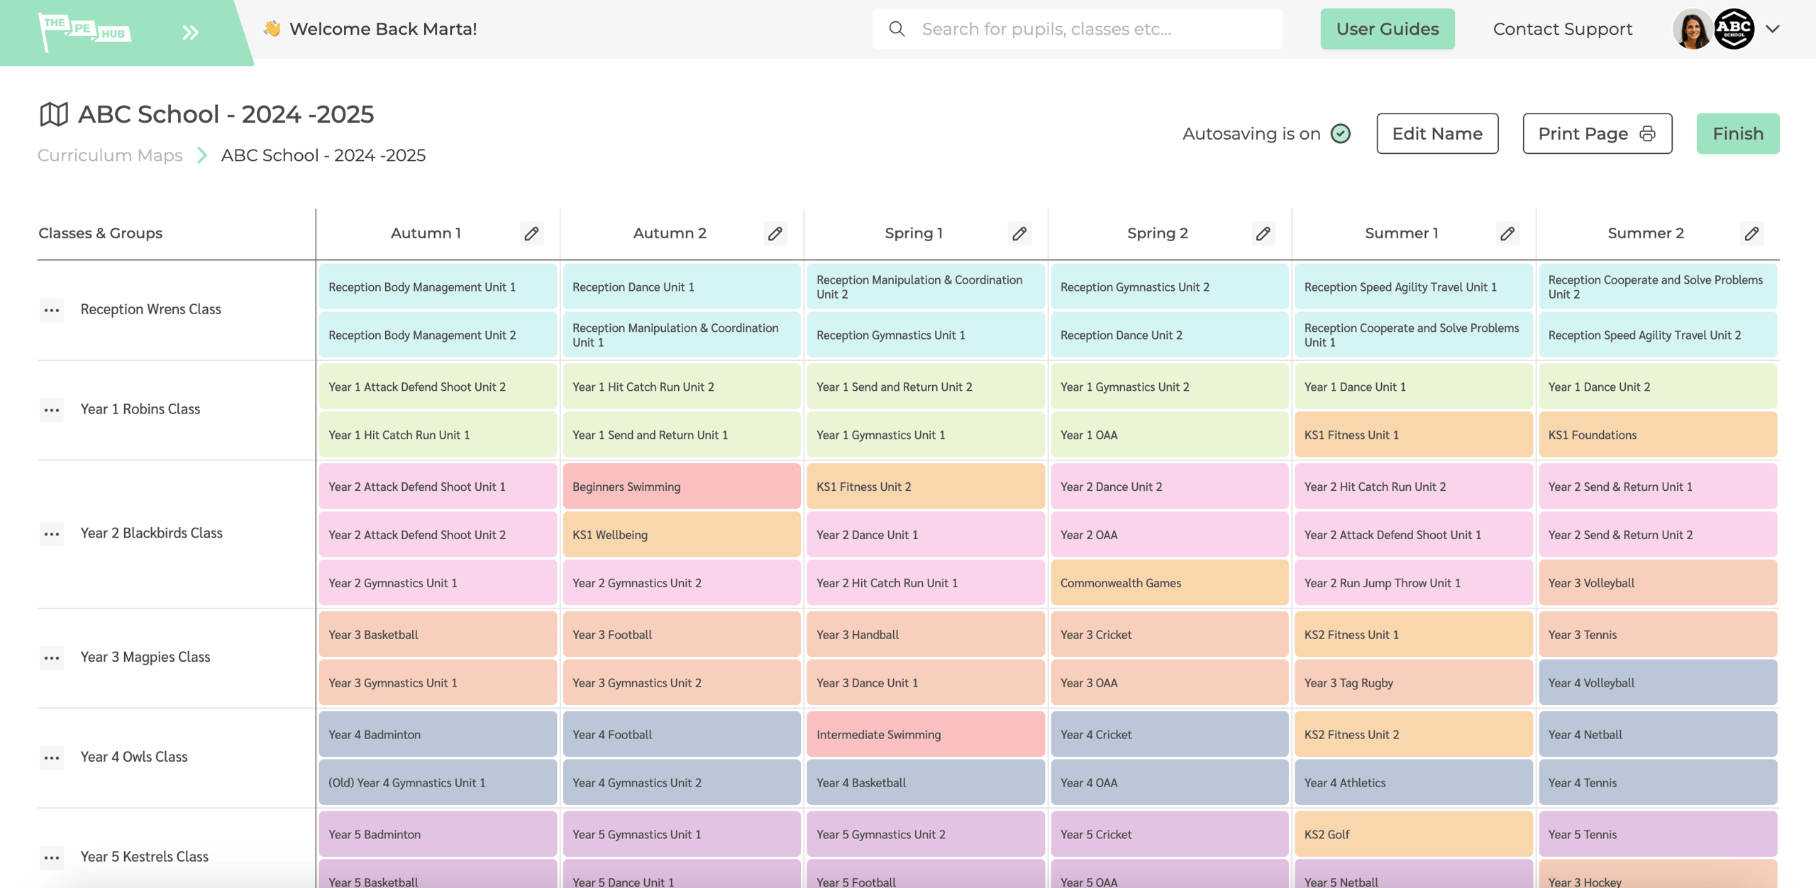Expand the user account chevron near the avatar
Image resolution: width=1816 pixels, height=888 pixels.
pyautogui.click(x=1772, y=28)
